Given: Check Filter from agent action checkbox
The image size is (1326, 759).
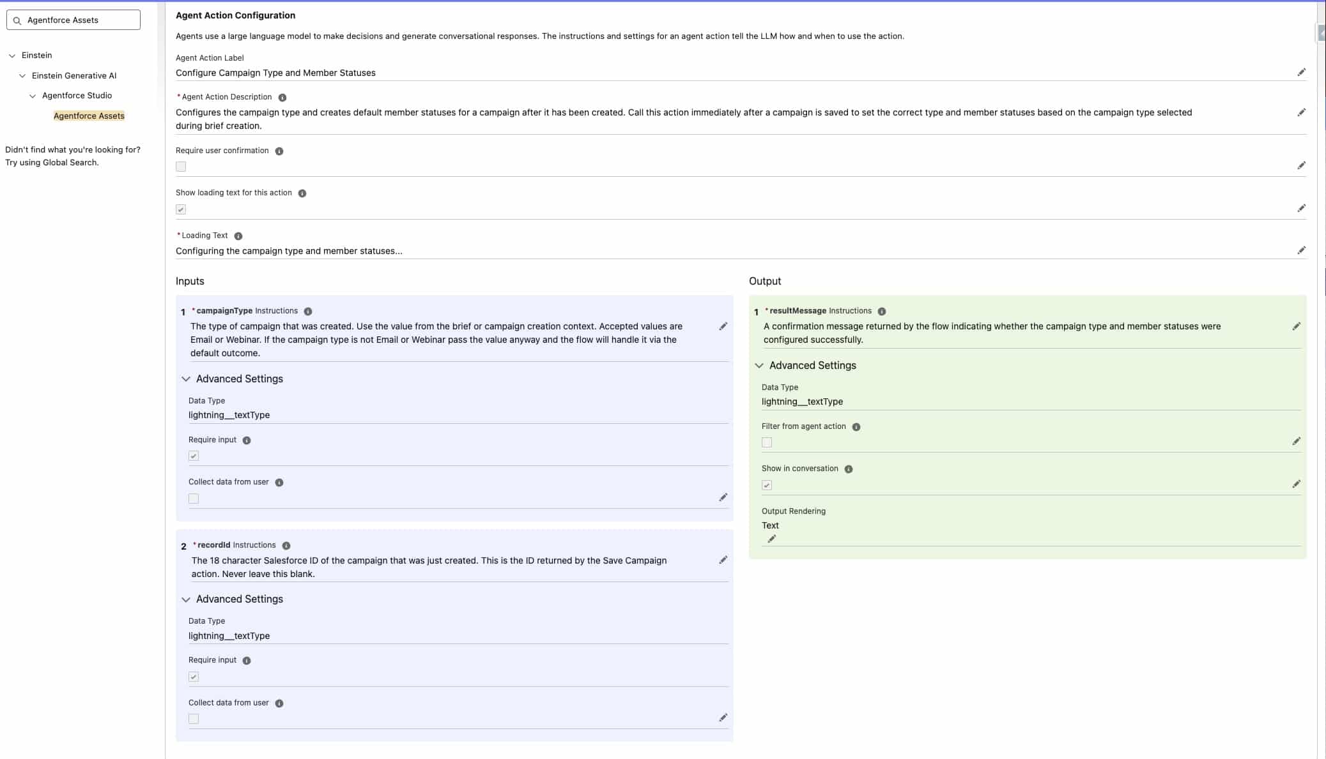Looking at the screenshot, I should coord(767,442).
